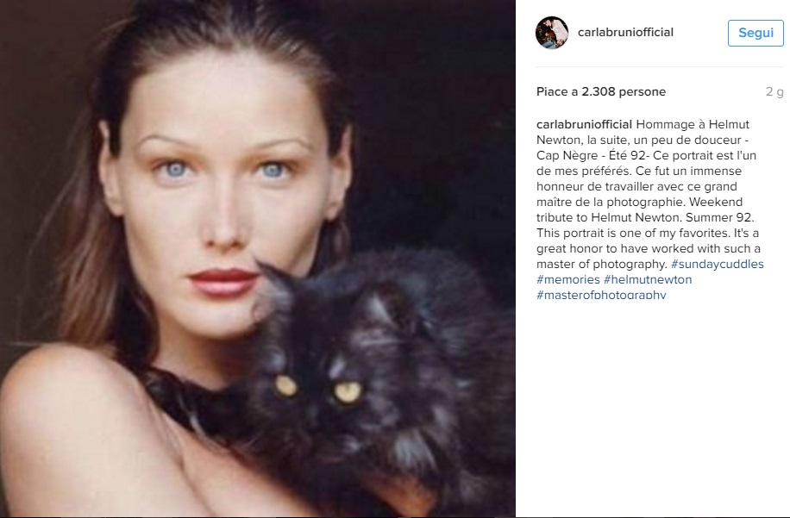
Task: Click the cat's yellow eyes in the photo
Action: click(x=318, y=389)
